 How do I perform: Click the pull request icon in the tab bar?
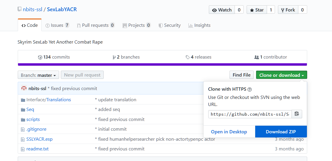(x=79, y=26)
